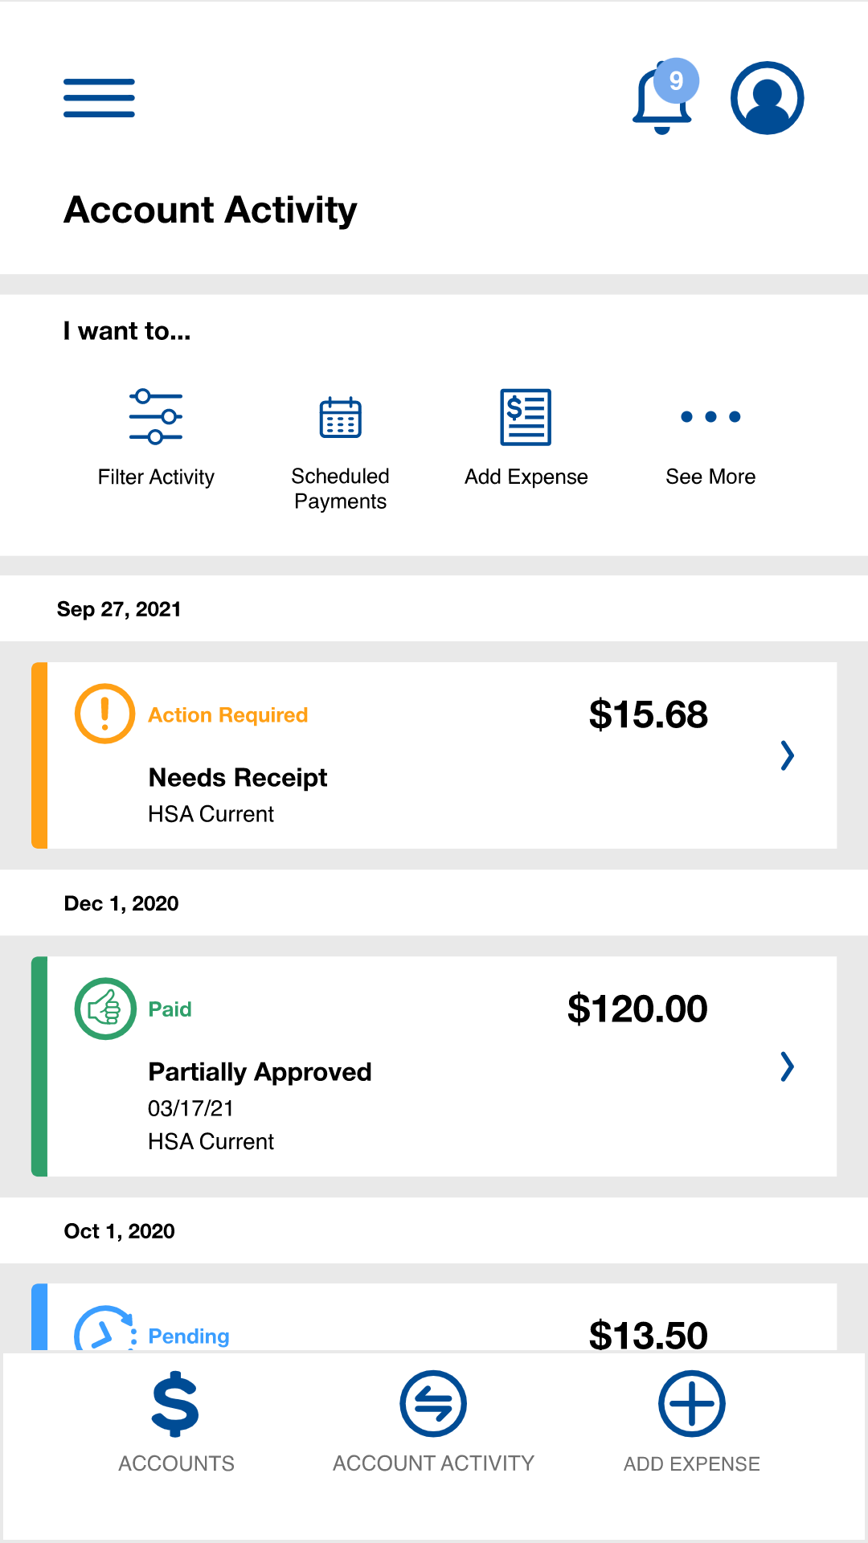Tap the orange Action Required alert icon
The width and height of the screenshot is (868, 1543).
104,714
